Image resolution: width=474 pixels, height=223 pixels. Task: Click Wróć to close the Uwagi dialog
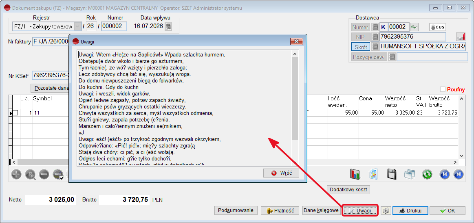(281, 173)
